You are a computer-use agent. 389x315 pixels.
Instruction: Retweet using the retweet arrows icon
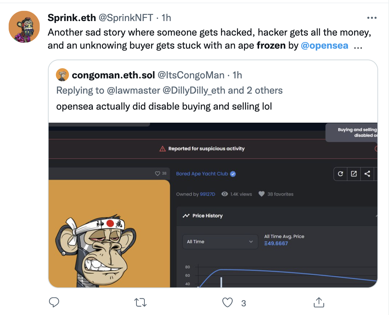point(140,302)
